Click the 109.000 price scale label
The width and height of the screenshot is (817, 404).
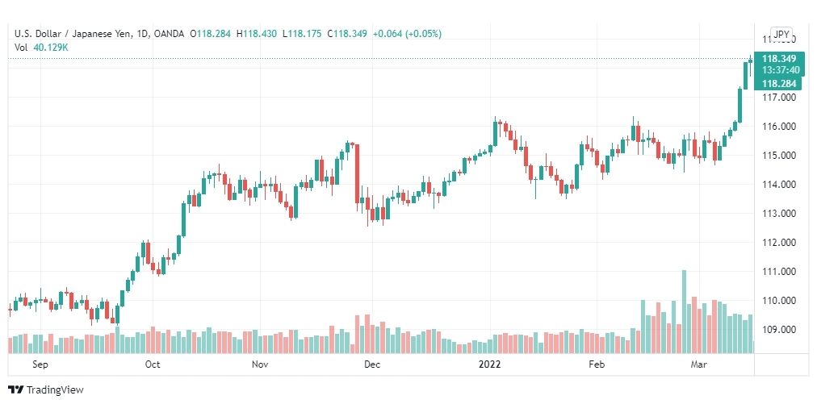point(779,330)
